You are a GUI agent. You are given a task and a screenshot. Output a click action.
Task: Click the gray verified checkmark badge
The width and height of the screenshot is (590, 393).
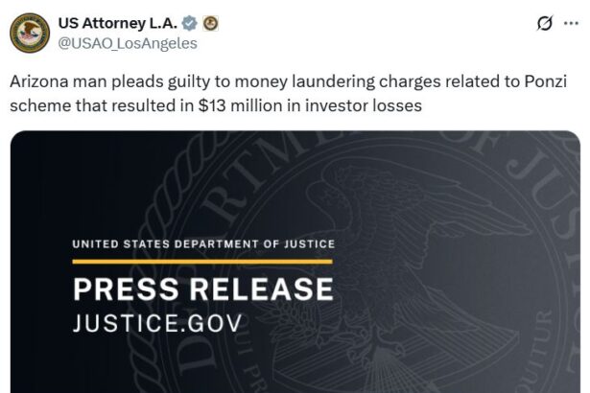point(190,23)
